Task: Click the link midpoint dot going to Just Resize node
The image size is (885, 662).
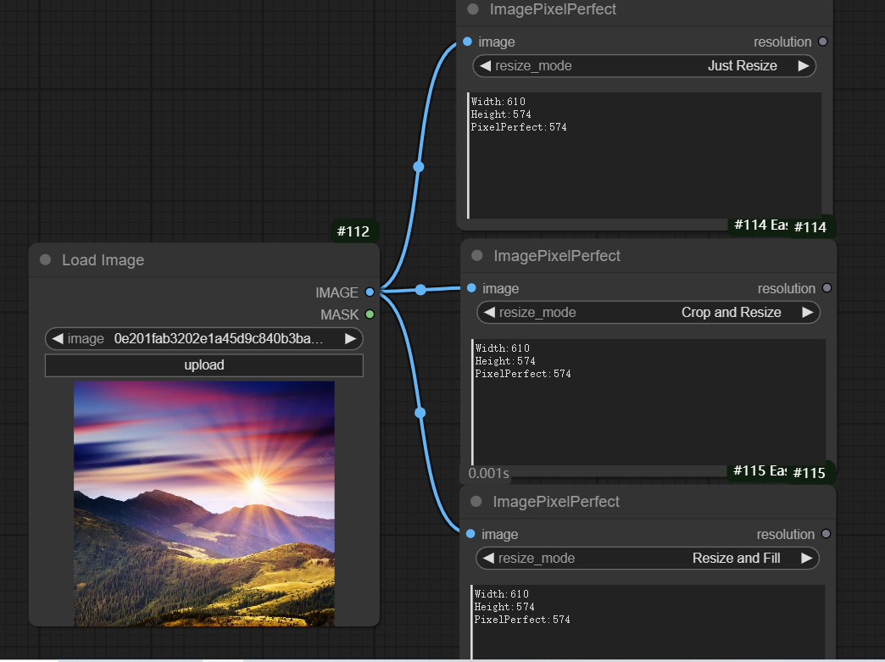Action: click(x=418, y=167)
